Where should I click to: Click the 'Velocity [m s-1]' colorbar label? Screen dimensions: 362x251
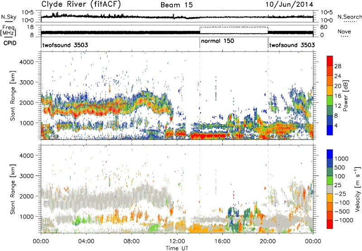(357, 189)
